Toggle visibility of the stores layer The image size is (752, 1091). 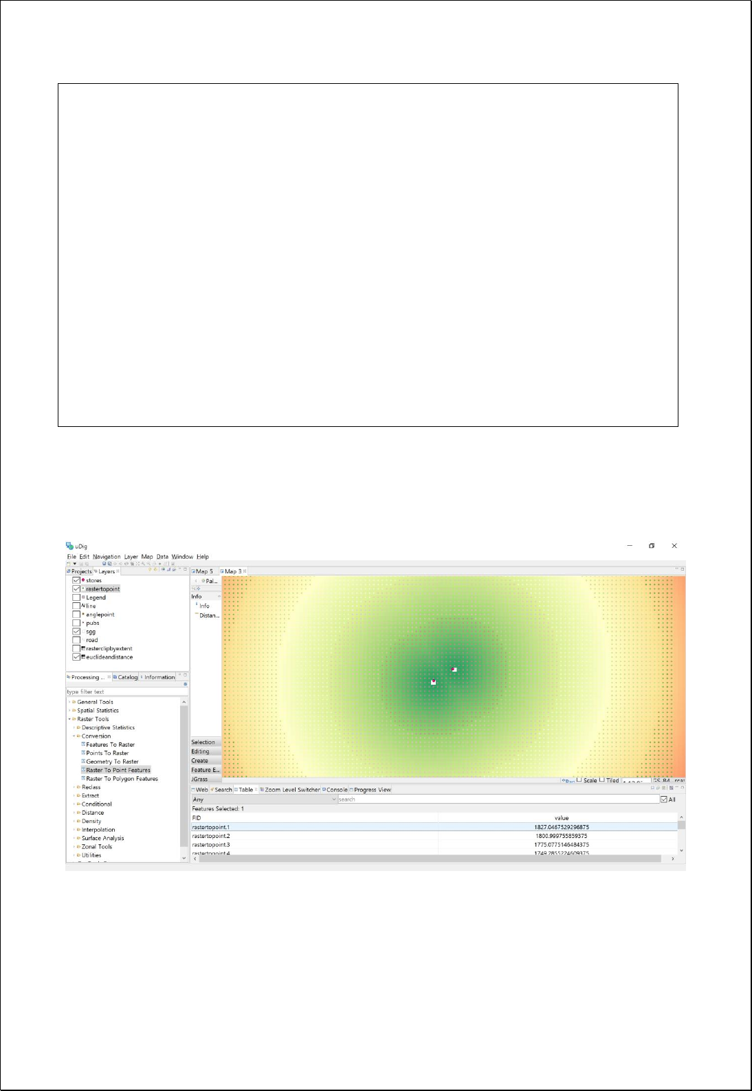[x=76, y=580]
